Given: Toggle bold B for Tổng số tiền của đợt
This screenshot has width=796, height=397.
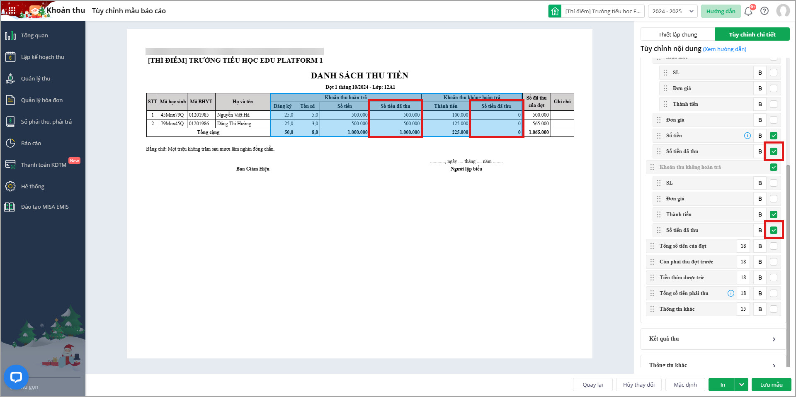Looking at the screenshot, I should 760,246.
